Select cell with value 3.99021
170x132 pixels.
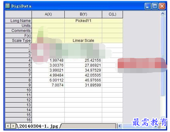[48, 70]
